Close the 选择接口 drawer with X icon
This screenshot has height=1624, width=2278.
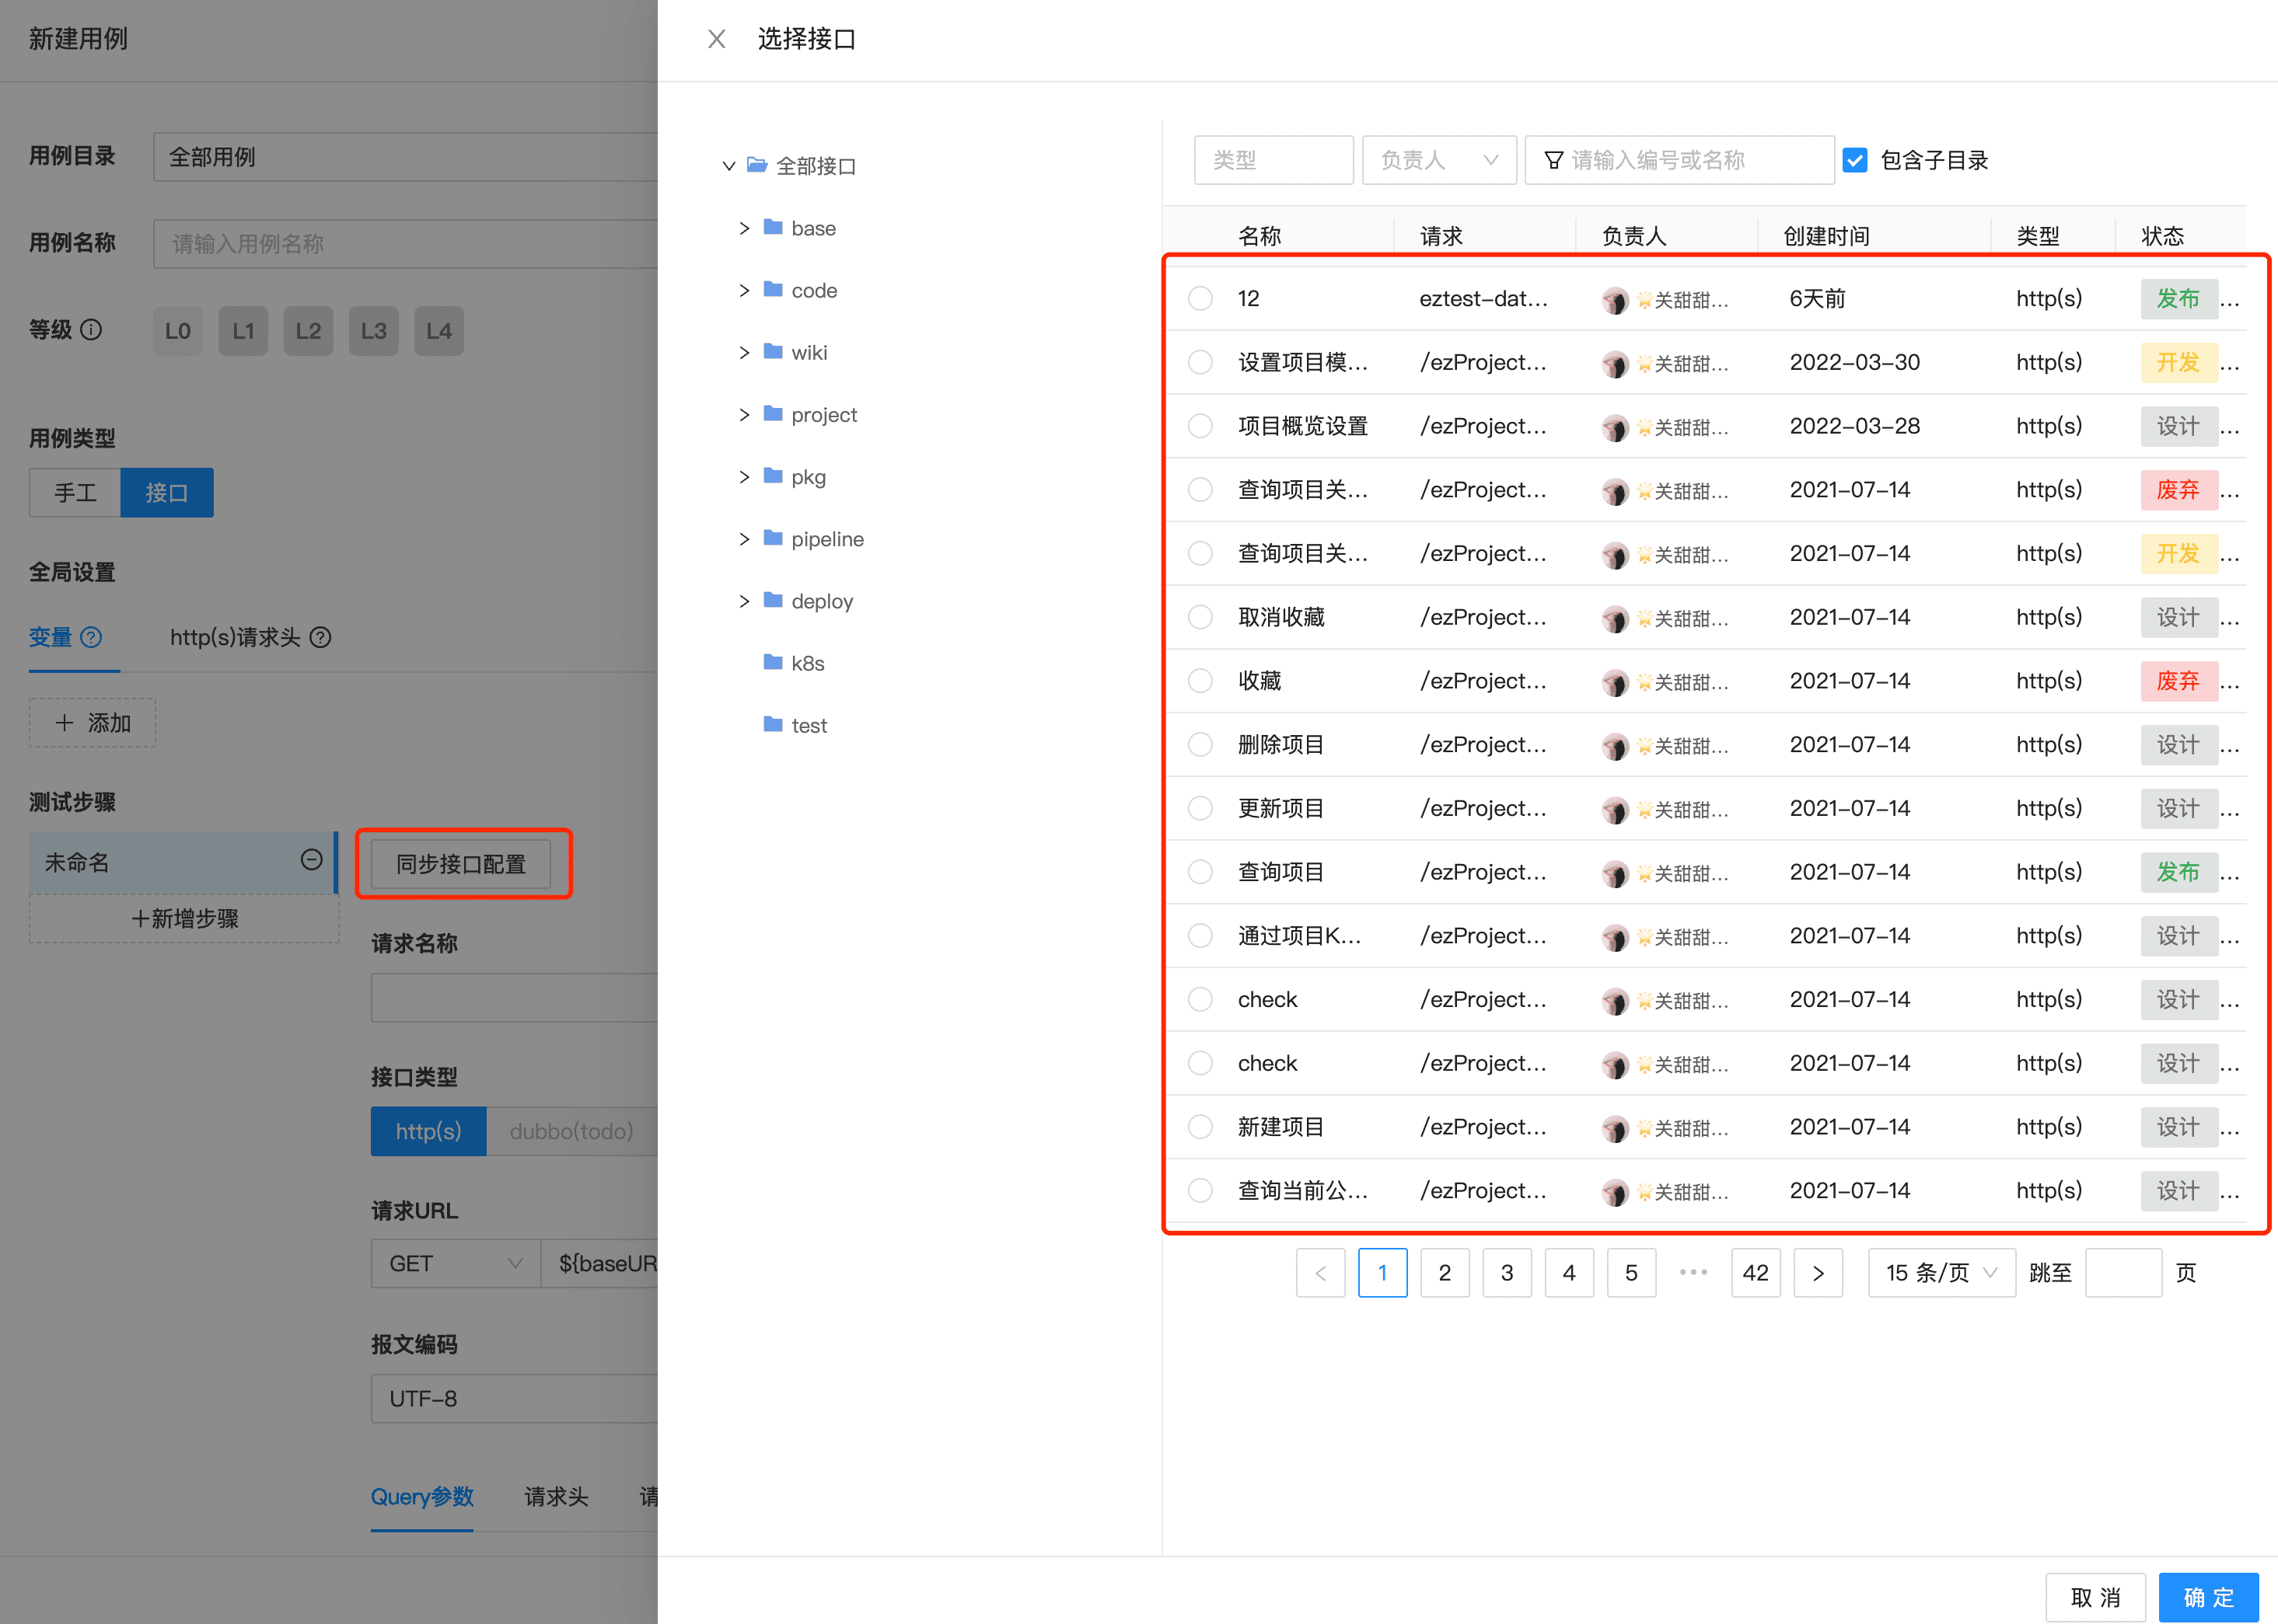(716, 39)
